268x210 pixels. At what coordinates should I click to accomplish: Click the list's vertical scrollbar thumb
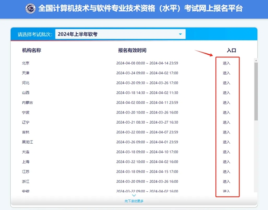(x=256, y=92)
